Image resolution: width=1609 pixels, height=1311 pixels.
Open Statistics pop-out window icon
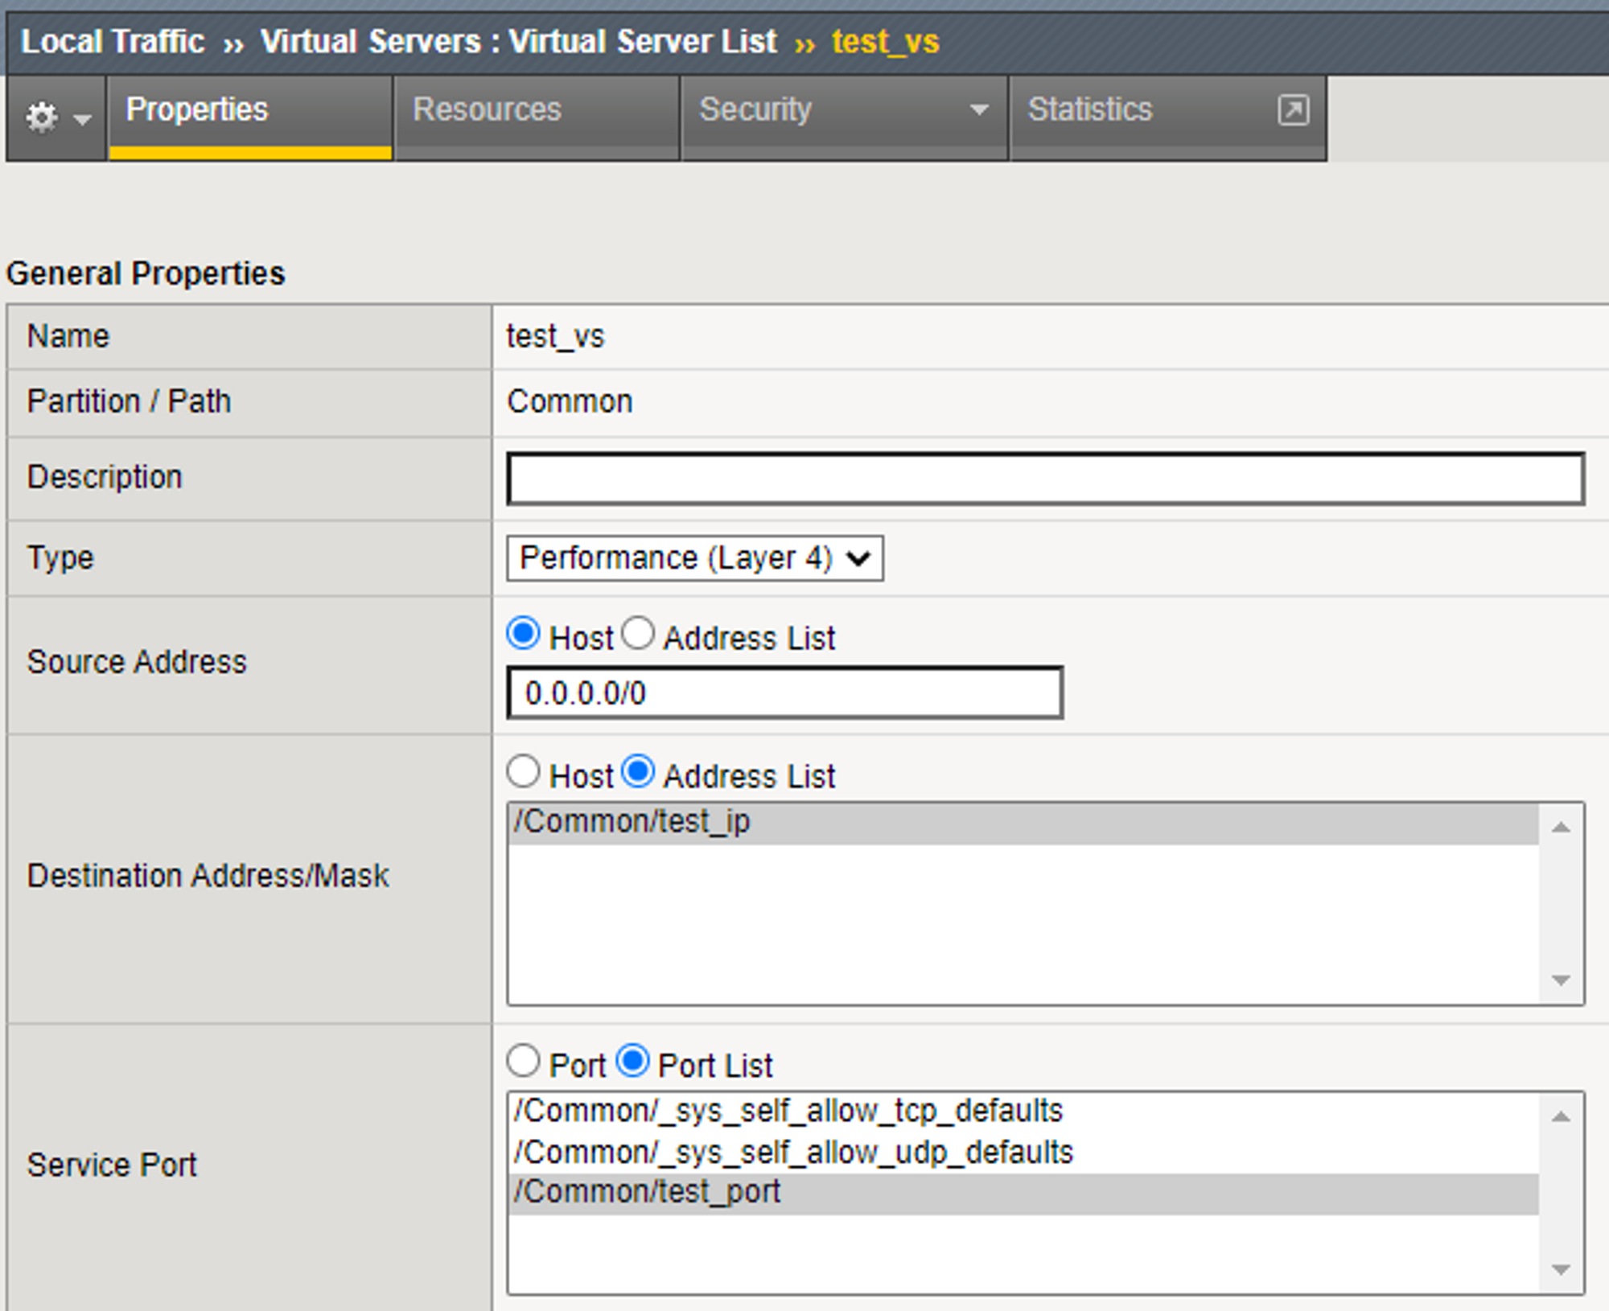coord(1293,109)
